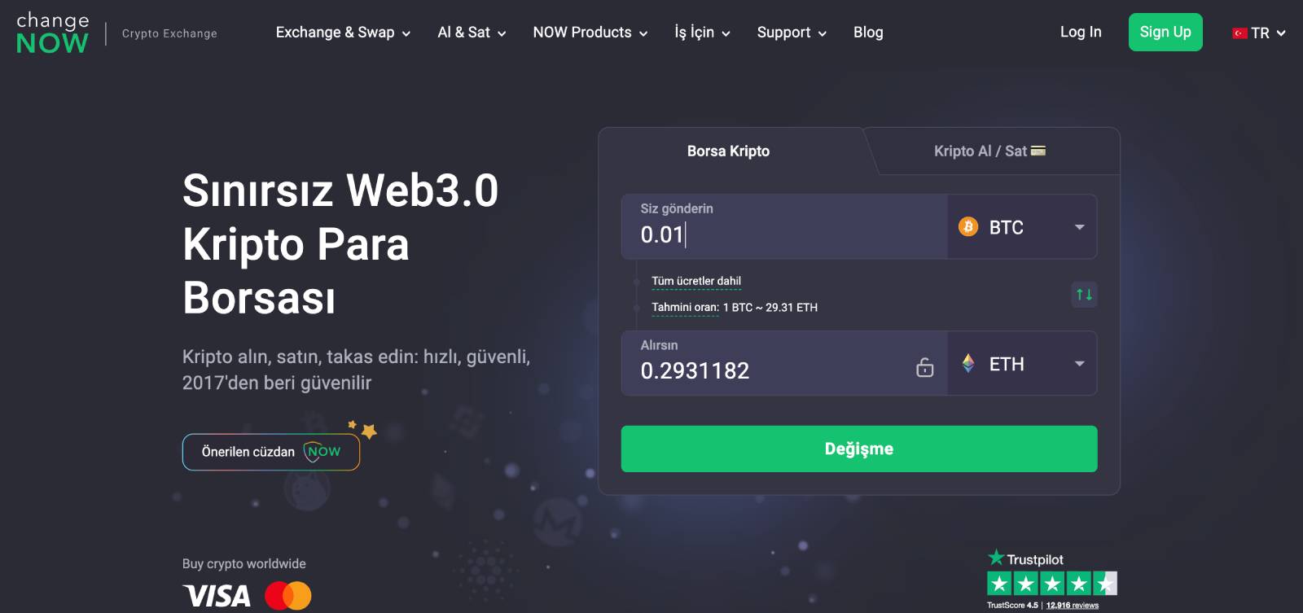Viewport: 1303px width, 613px height.
Task: Switch to the Kripto Al / Sat tab
Action: pyautogui.click(x=989, y=151)
